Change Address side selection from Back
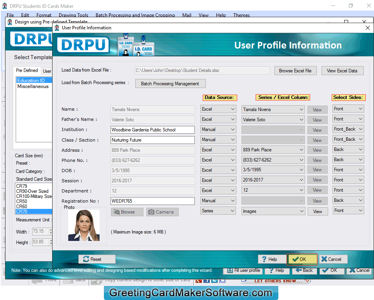This screenshot has height=300, width=374. [348, 149]
